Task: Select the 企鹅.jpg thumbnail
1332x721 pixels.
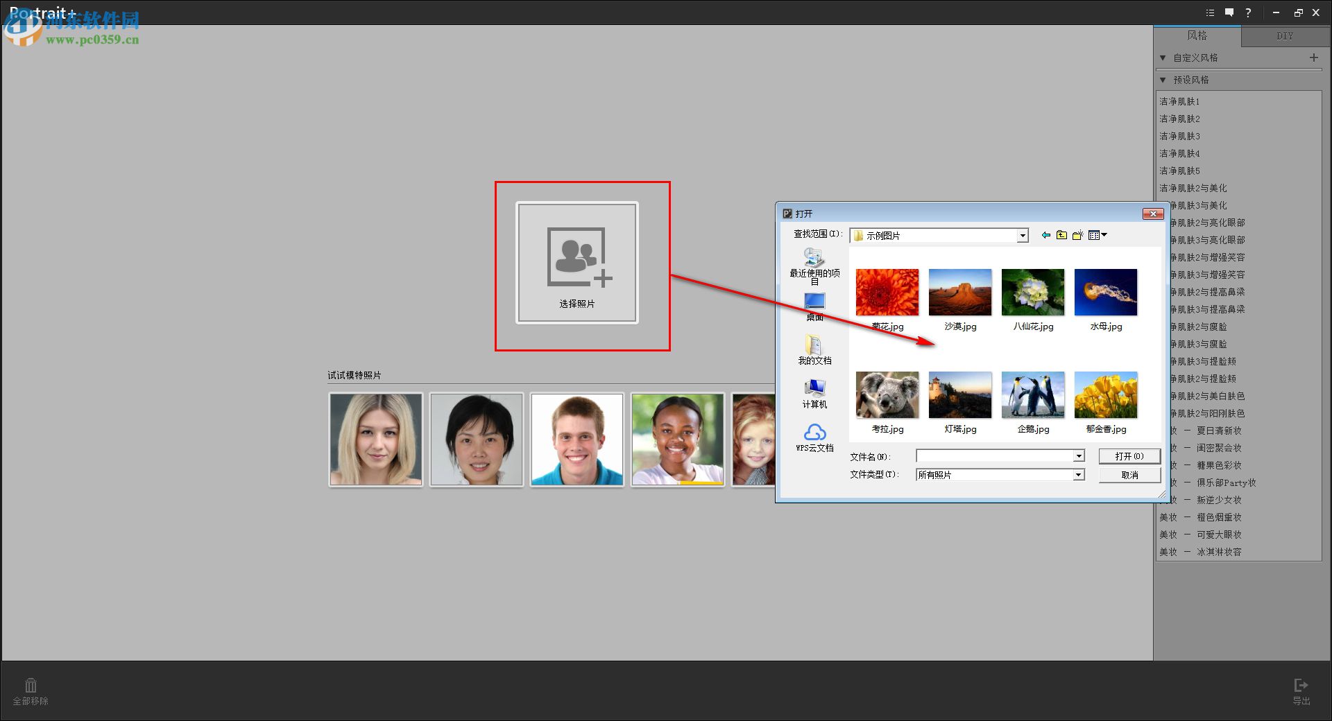Action: pos(1032,394)
